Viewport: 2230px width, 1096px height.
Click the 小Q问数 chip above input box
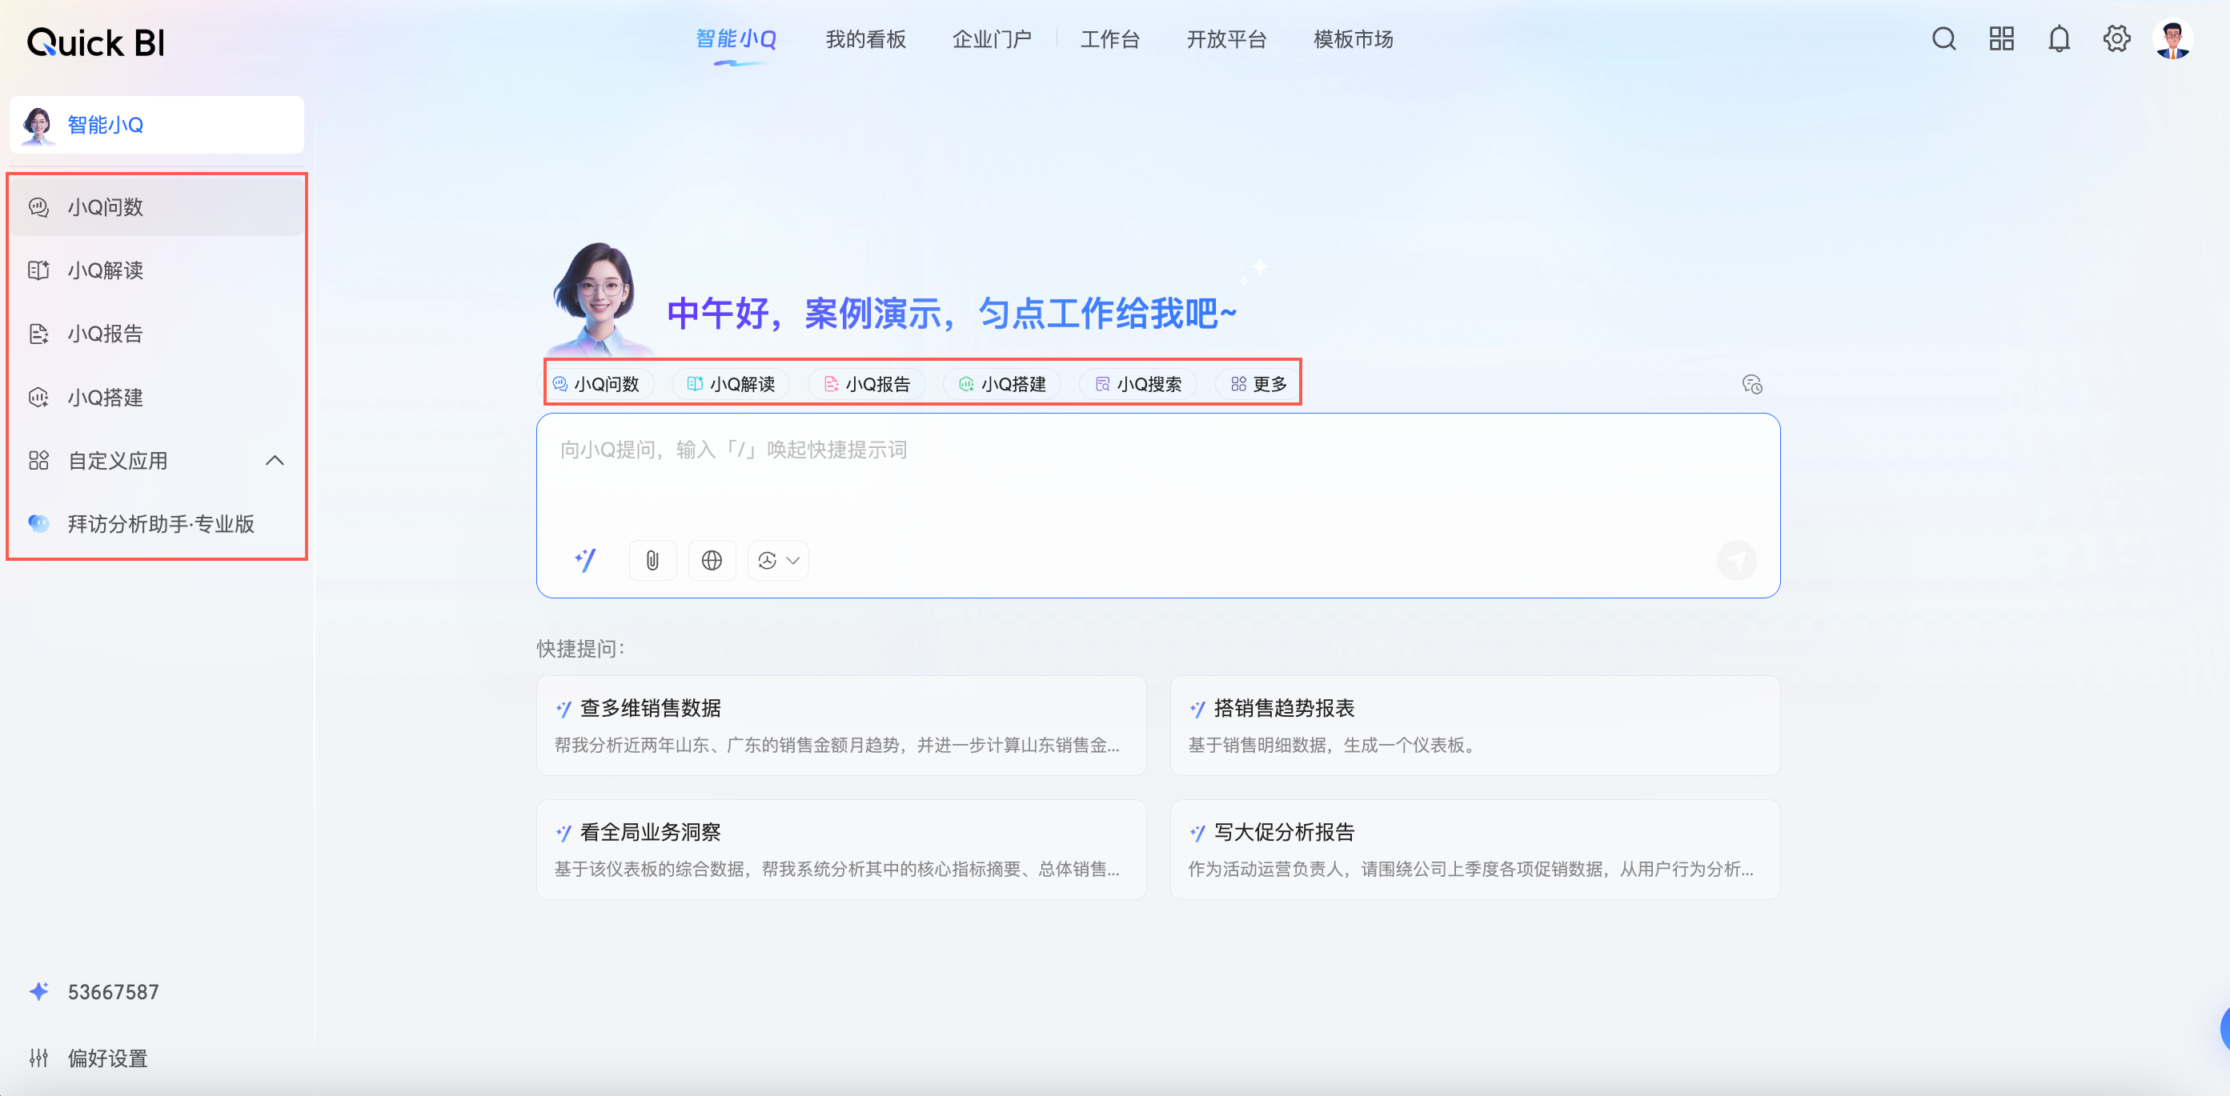pyautogui.click(x=597, y=384)
